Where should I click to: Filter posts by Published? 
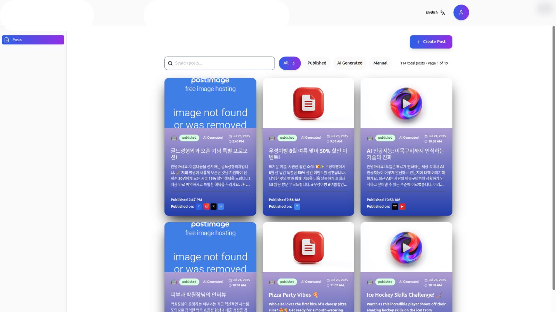[x=317, y=63]
